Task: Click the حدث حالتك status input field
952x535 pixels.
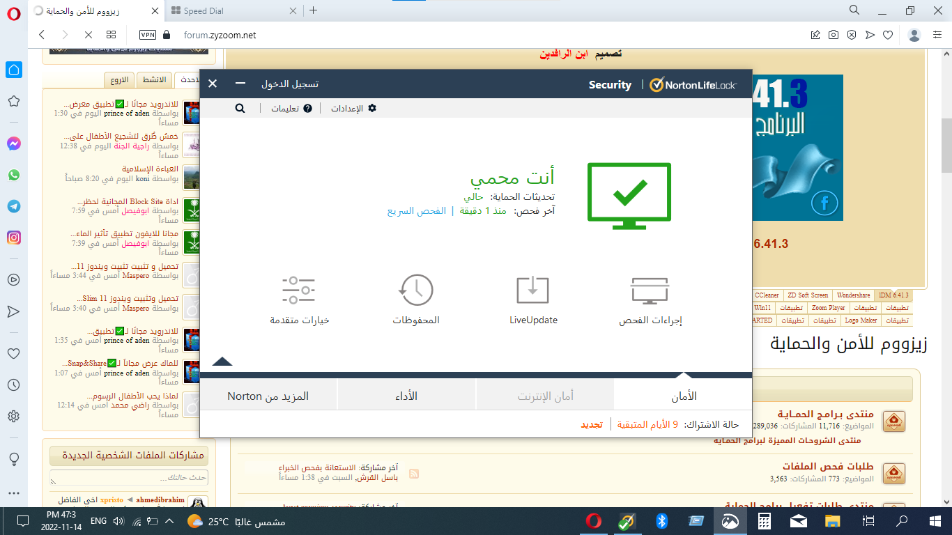Action: coord(129,478)
